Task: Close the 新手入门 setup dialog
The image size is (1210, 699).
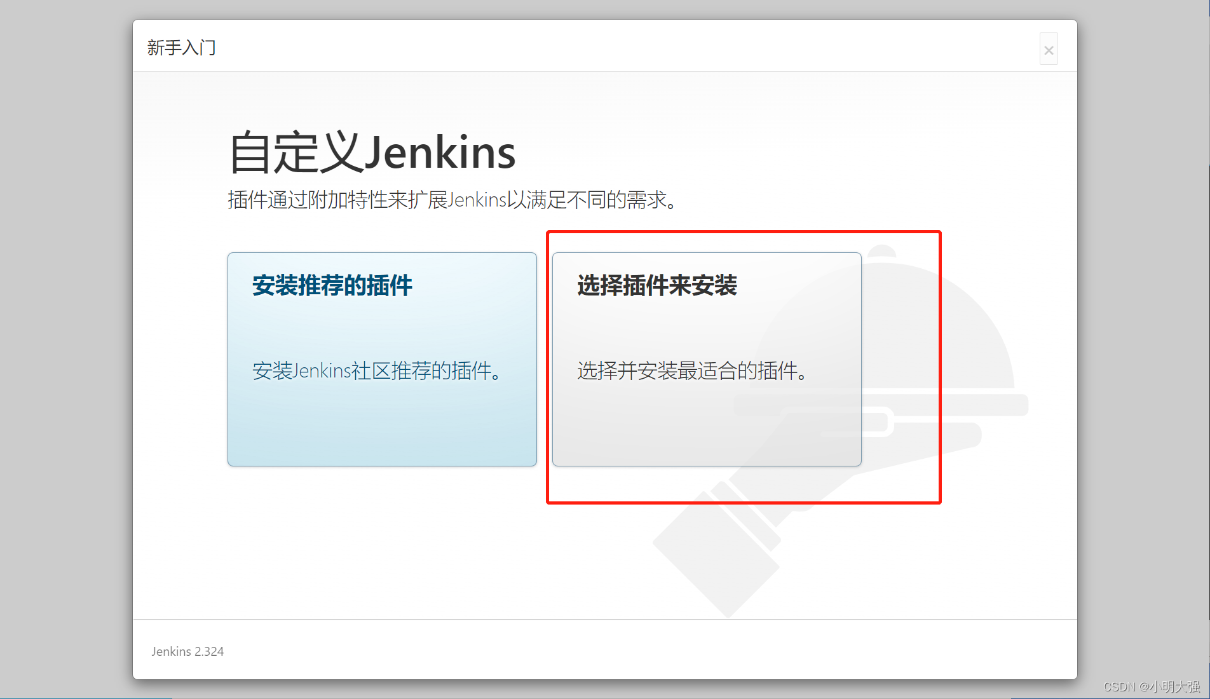Action: click(1049, 50)
